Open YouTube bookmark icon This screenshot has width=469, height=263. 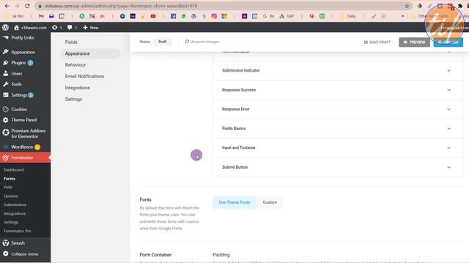click(x=153, y=16)
